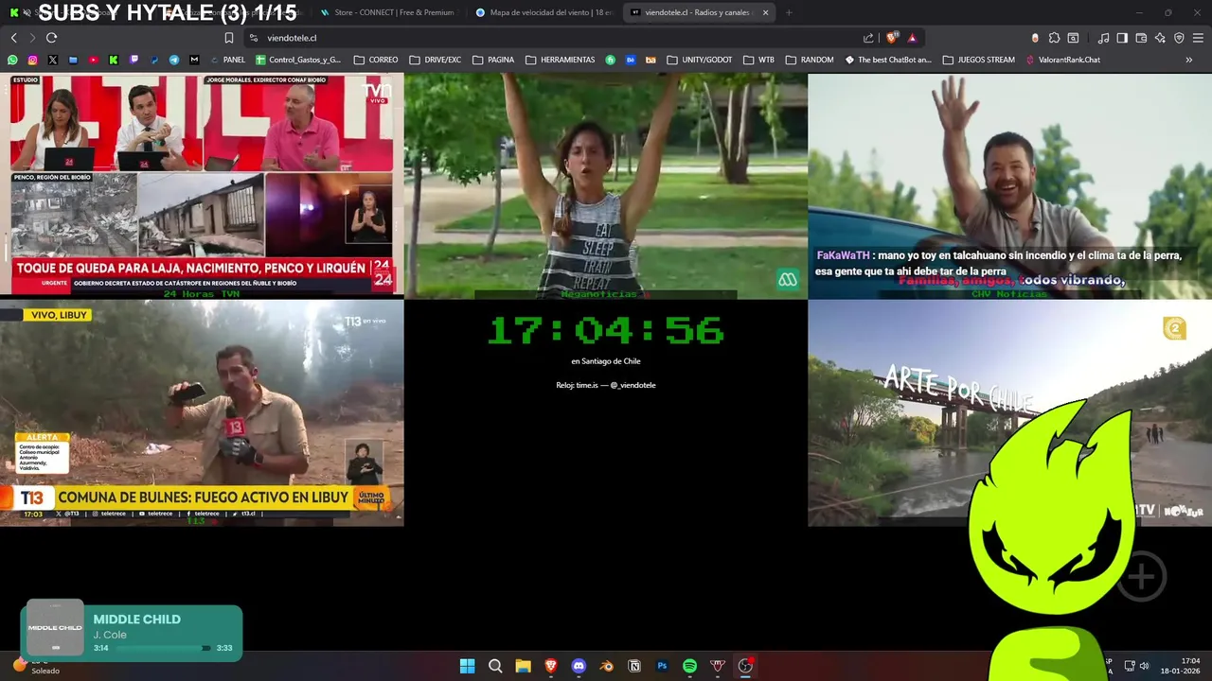
Task: Toggle the browser sidebar panel icon
Action: tap(1122, 38)
